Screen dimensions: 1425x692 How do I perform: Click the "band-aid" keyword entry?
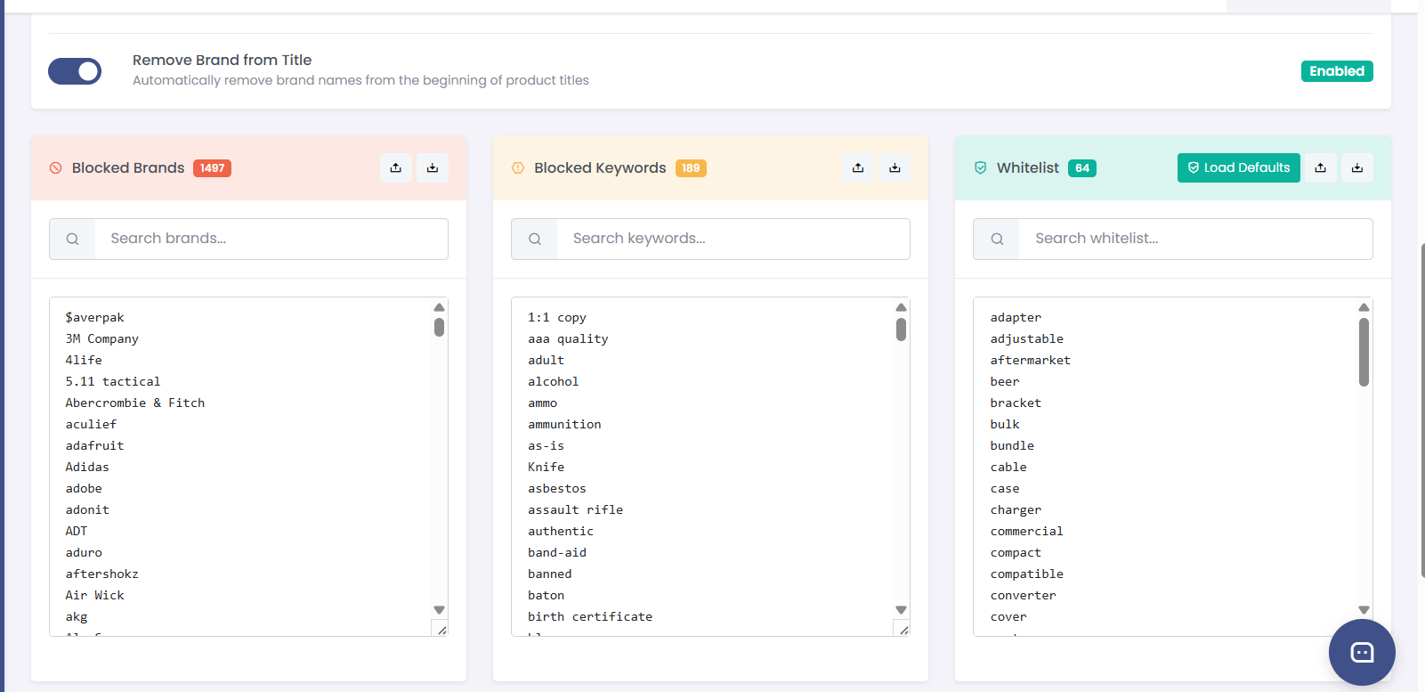point(557,553)
